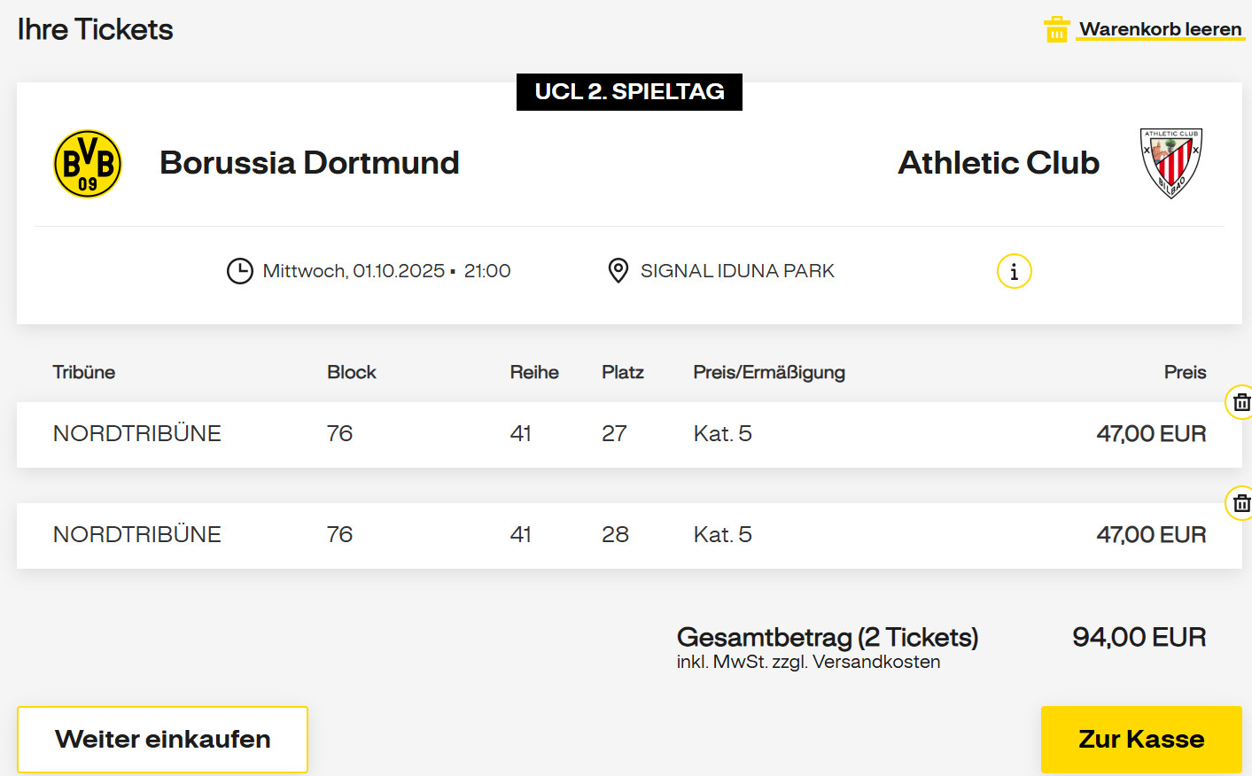Click the Borussia Dortmund BVB logo

[88, 164]
